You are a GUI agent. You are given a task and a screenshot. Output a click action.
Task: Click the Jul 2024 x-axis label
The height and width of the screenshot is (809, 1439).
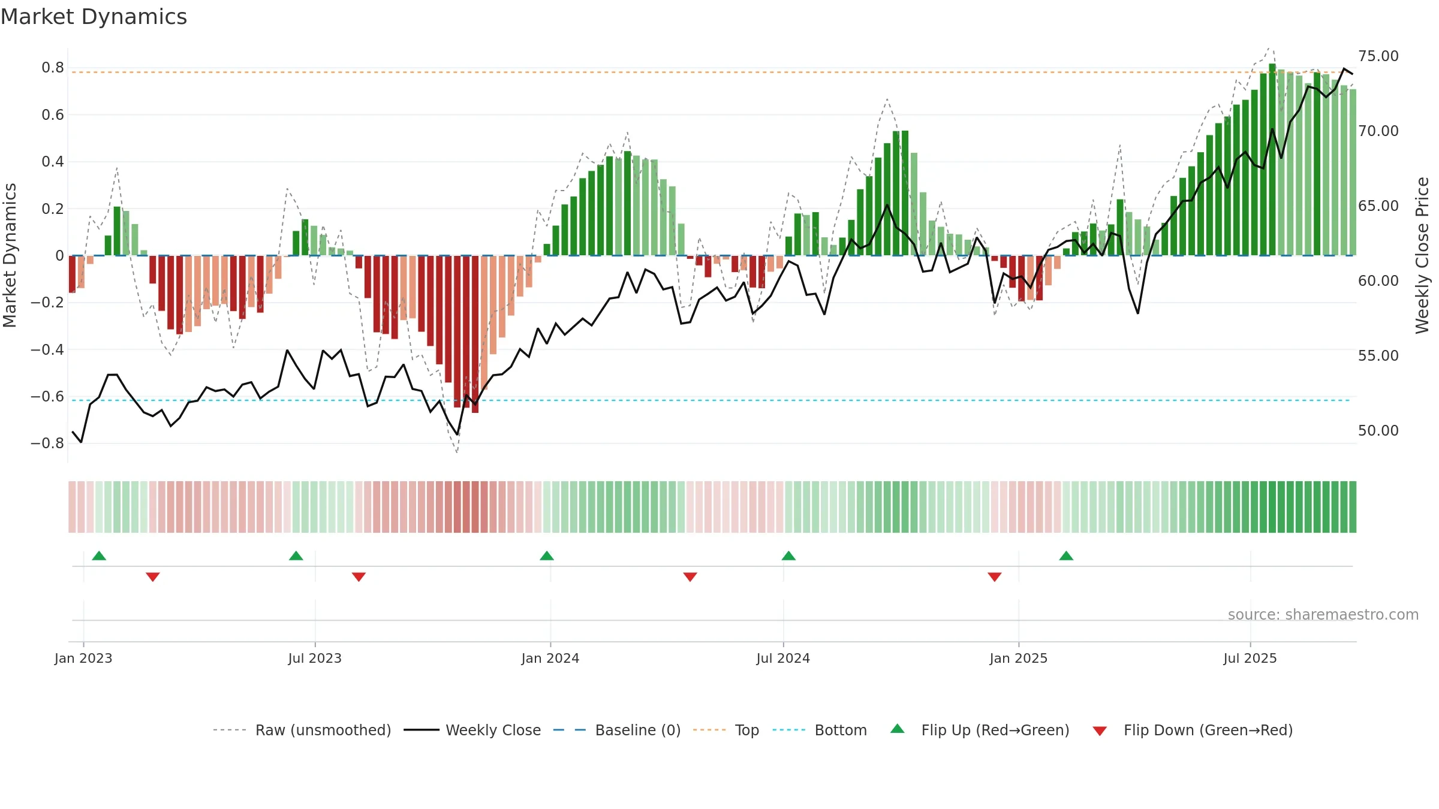coord(783,658)
